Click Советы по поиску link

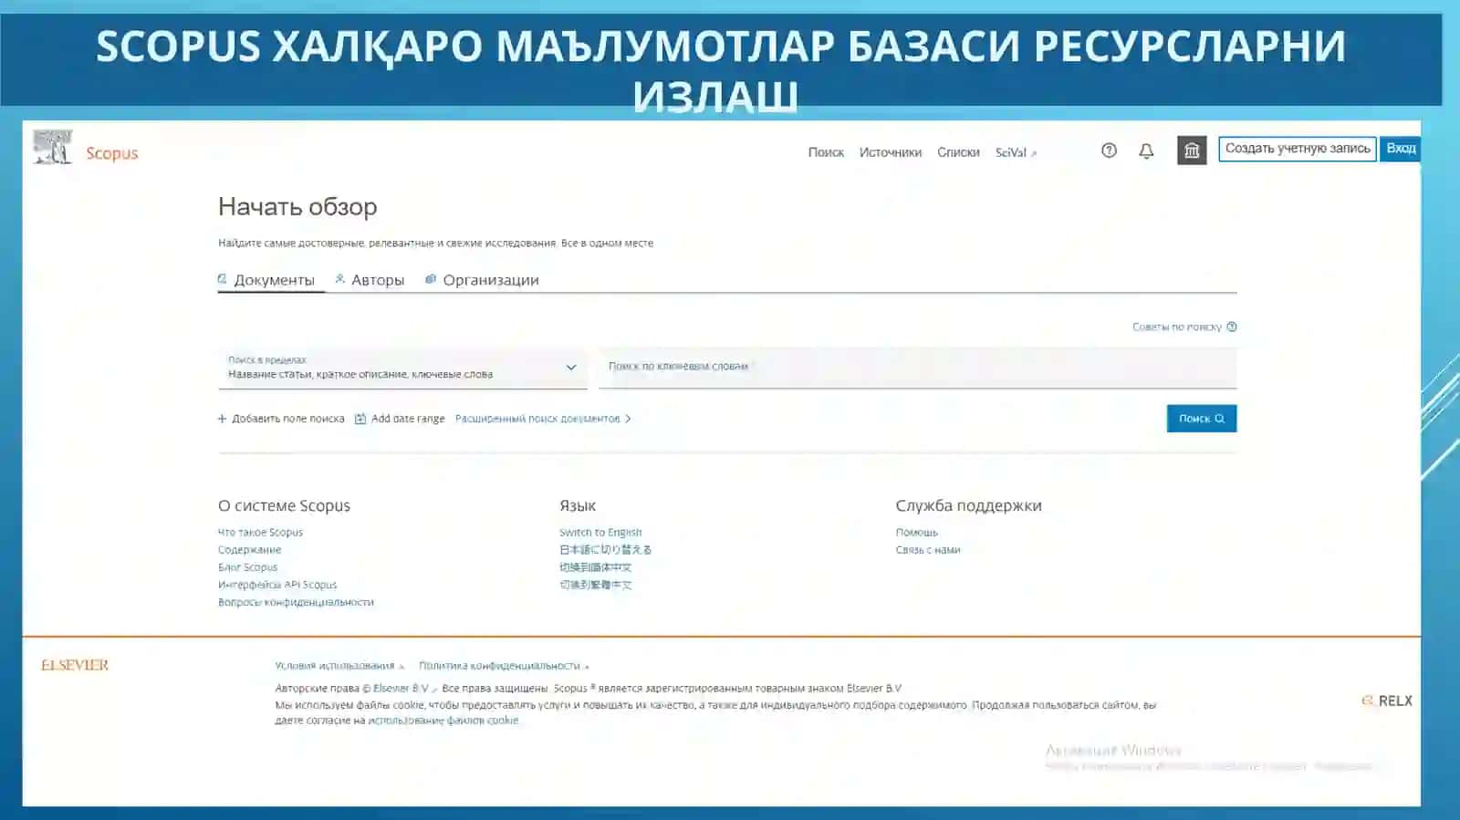pos(1176,327)
